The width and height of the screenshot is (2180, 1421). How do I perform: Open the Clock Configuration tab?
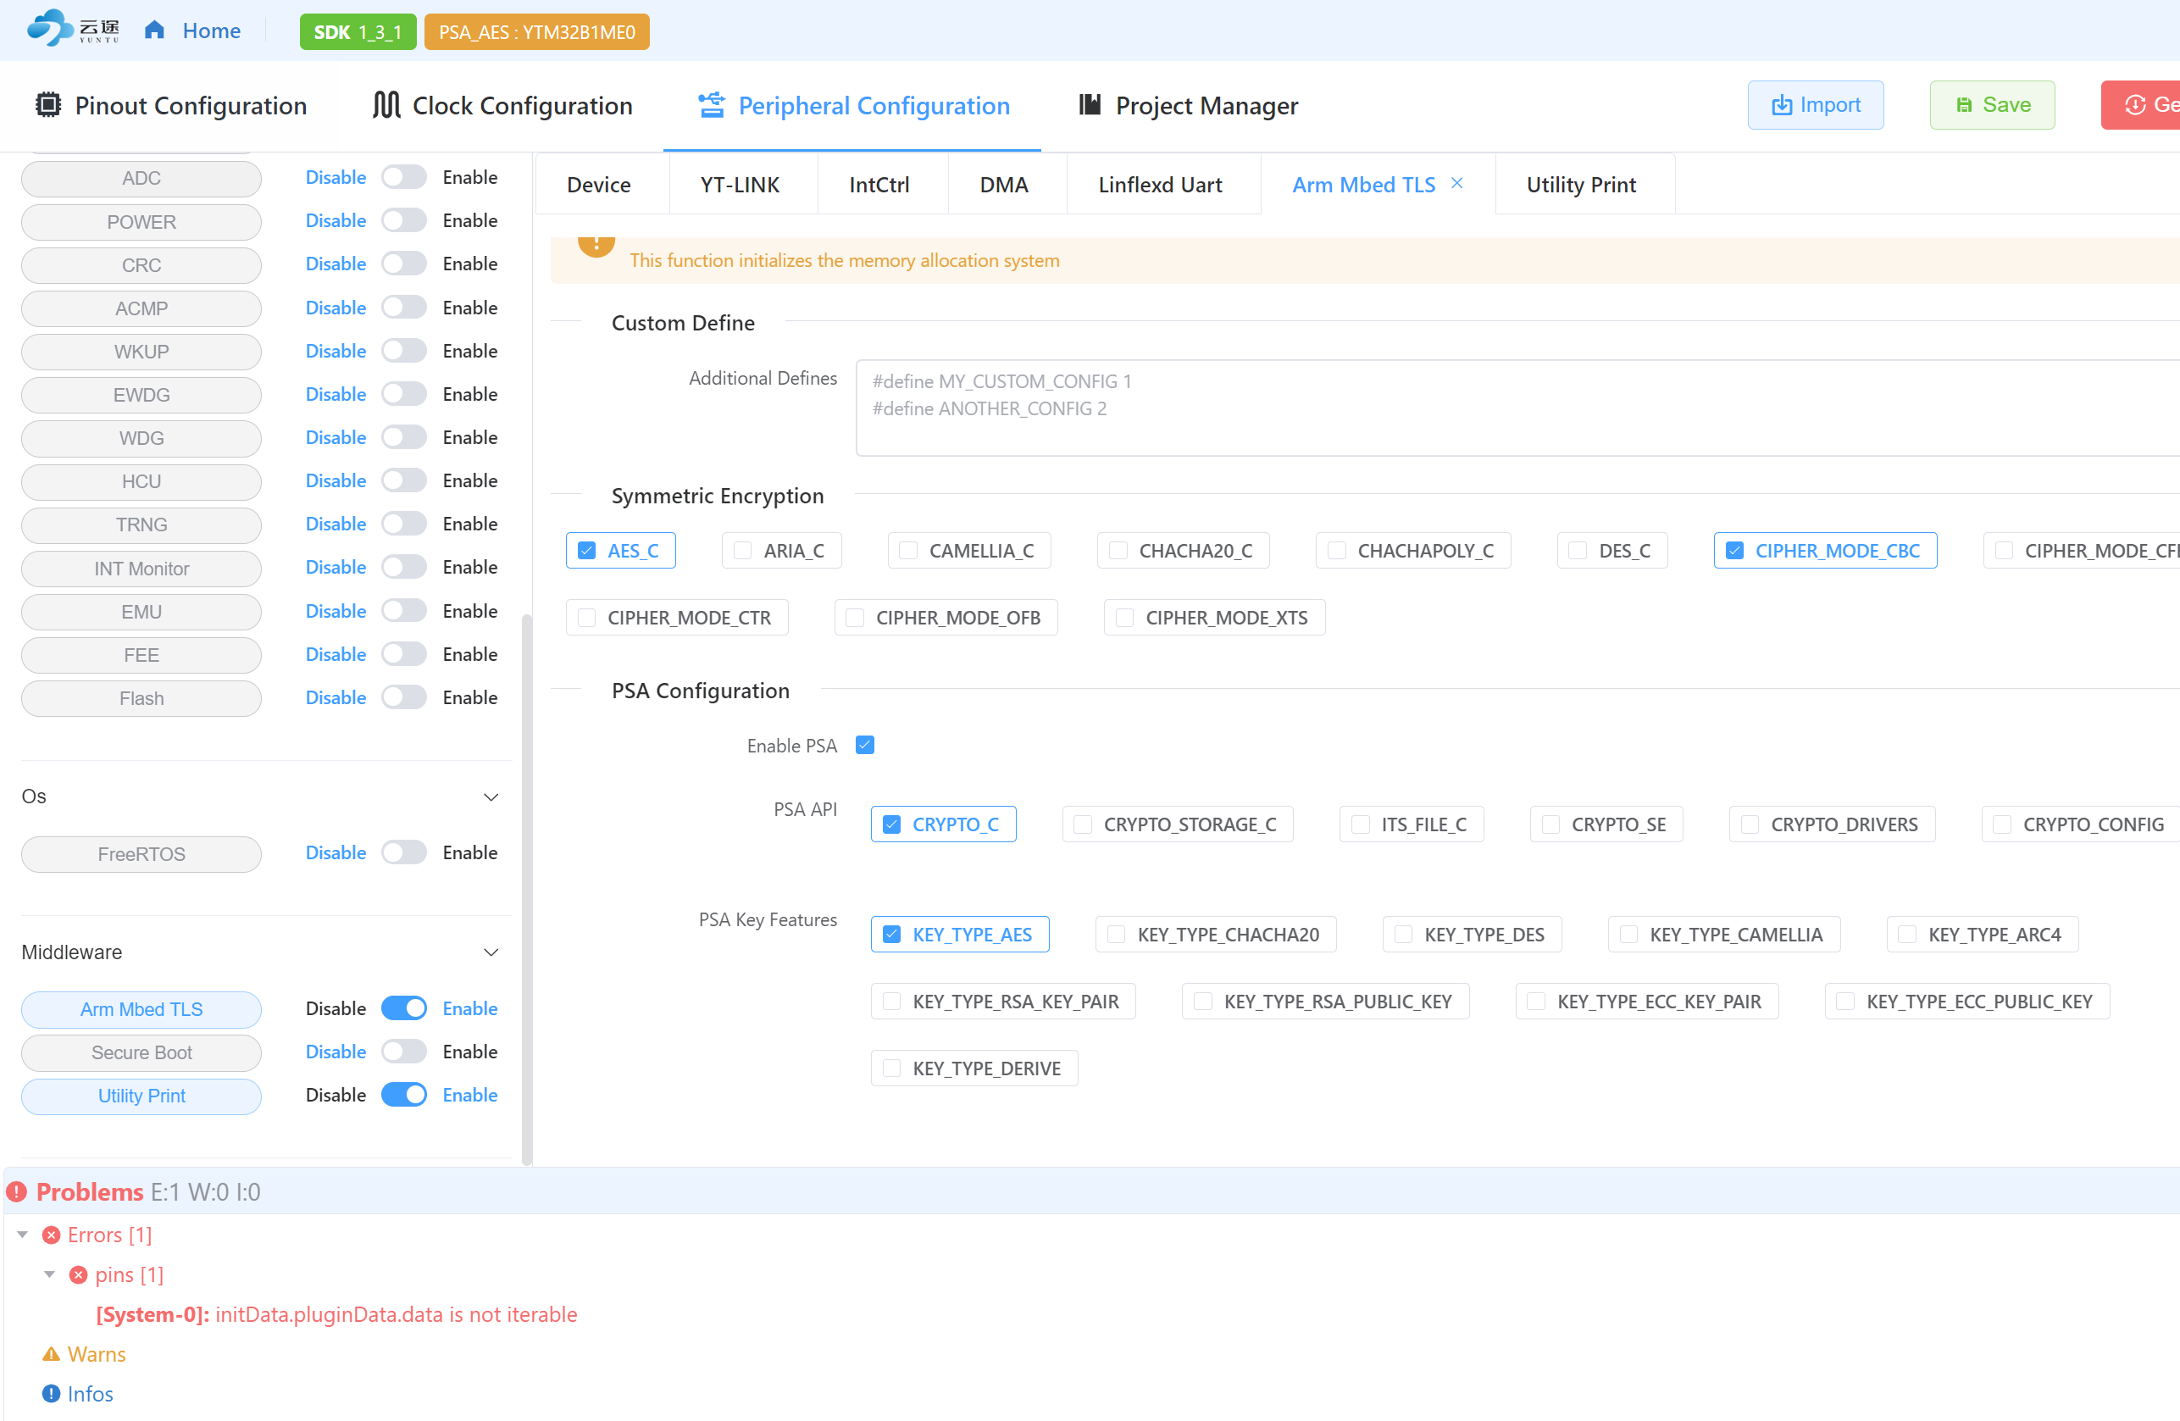coord(502,105)
